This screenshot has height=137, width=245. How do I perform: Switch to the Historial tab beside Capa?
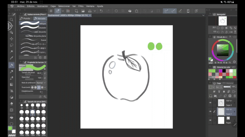(x=228, y=83)
